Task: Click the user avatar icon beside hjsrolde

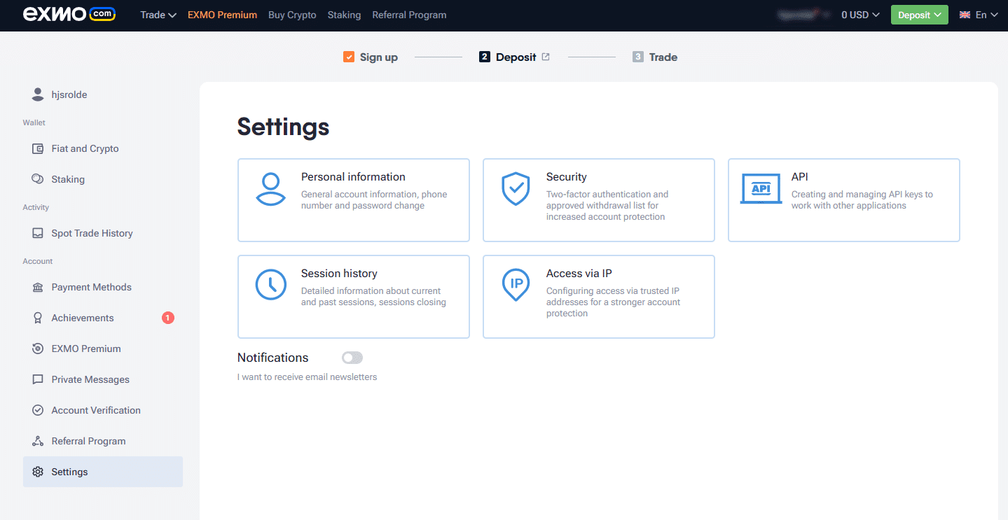Action: coord(38,94)
